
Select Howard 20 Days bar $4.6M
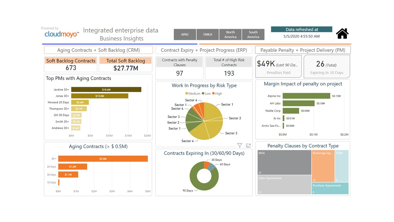[x=80, y=102]
